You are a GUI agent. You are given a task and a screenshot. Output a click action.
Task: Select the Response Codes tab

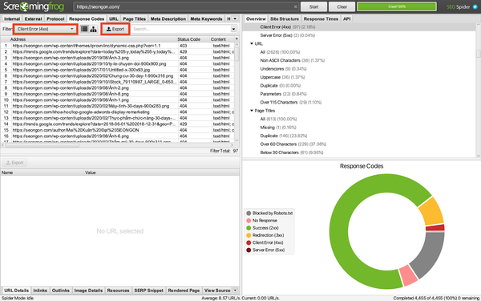[x=87, y=18]
